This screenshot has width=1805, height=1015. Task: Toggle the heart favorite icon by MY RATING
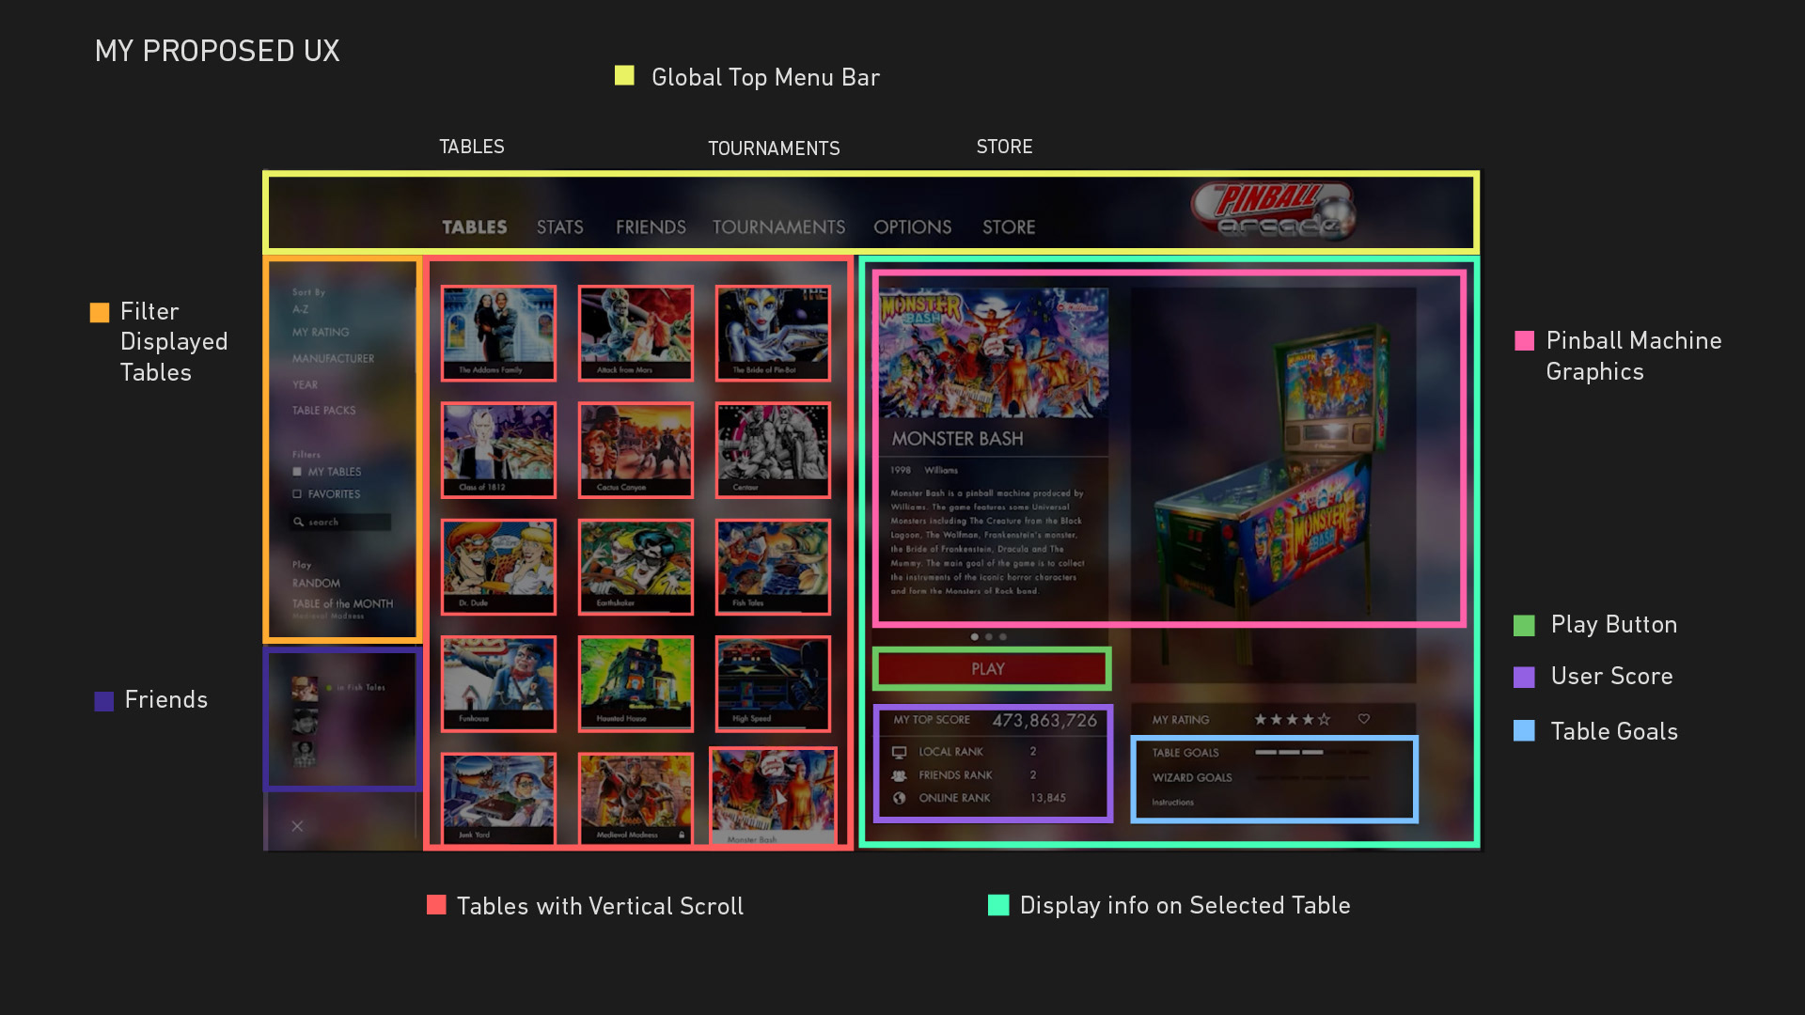[1364, 719]
